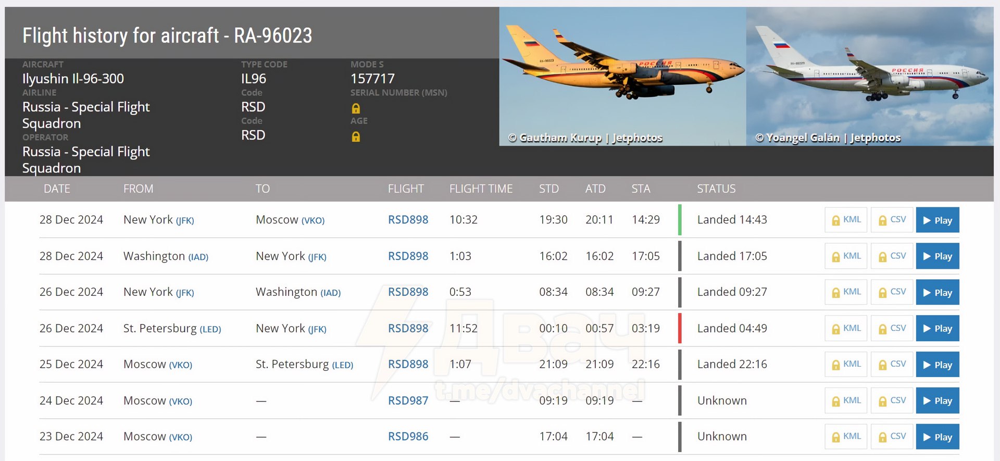Download CSV for RSD986 flight
The image size is (1000, 461).
pos(892,437)
